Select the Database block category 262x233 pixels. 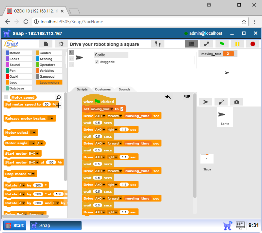click(x=19, y=88)
